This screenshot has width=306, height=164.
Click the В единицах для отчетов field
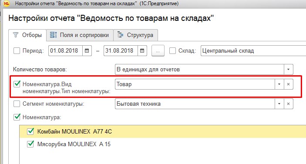(199, 70)
